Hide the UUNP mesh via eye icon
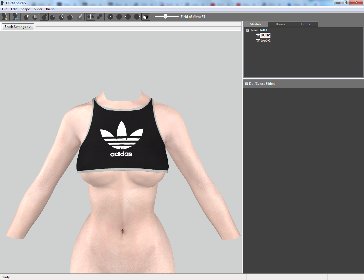Screen dimensions: 364x280 (x=258, y=35)
